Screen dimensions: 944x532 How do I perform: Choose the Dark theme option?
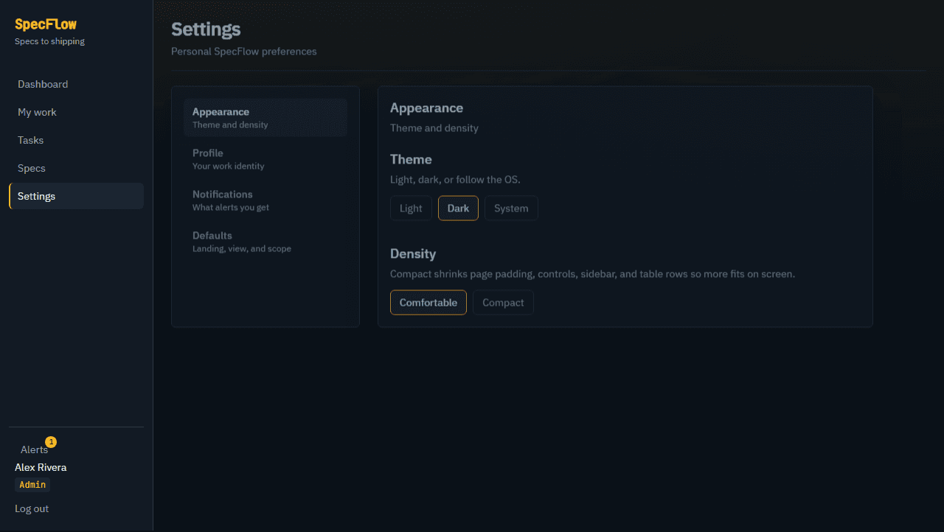pyautogui.click(x=458, y=208)
